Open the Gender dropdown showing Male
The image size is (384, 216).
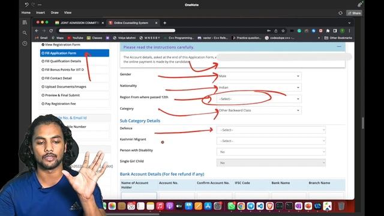(x=259, y=76)
